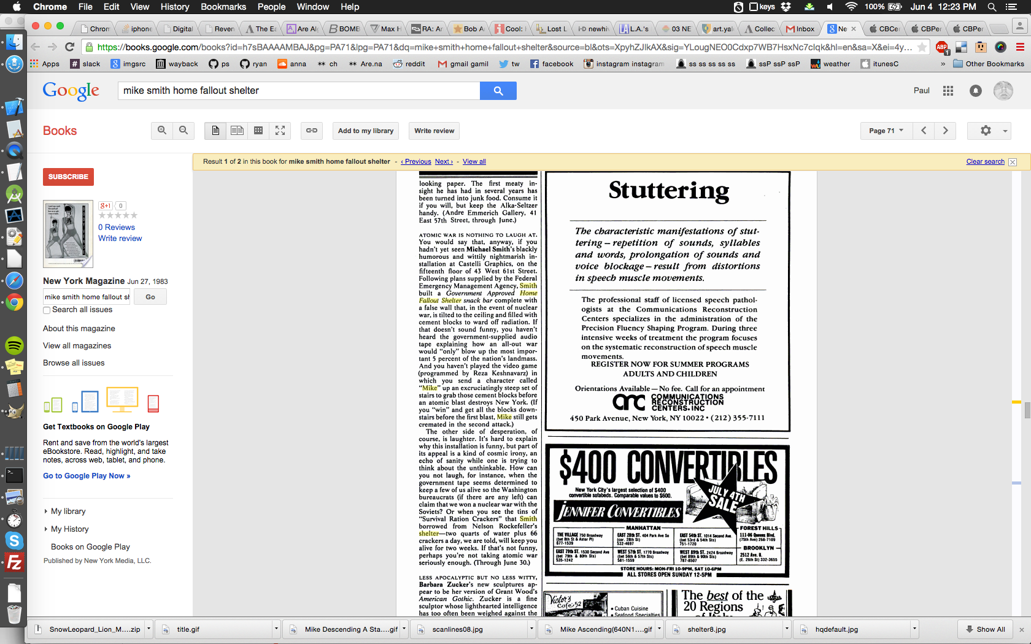This screenshot has height=644, width=1031.
Task: Open full screen reading mode
Action: pyautogui.click(x=280, y=131)
